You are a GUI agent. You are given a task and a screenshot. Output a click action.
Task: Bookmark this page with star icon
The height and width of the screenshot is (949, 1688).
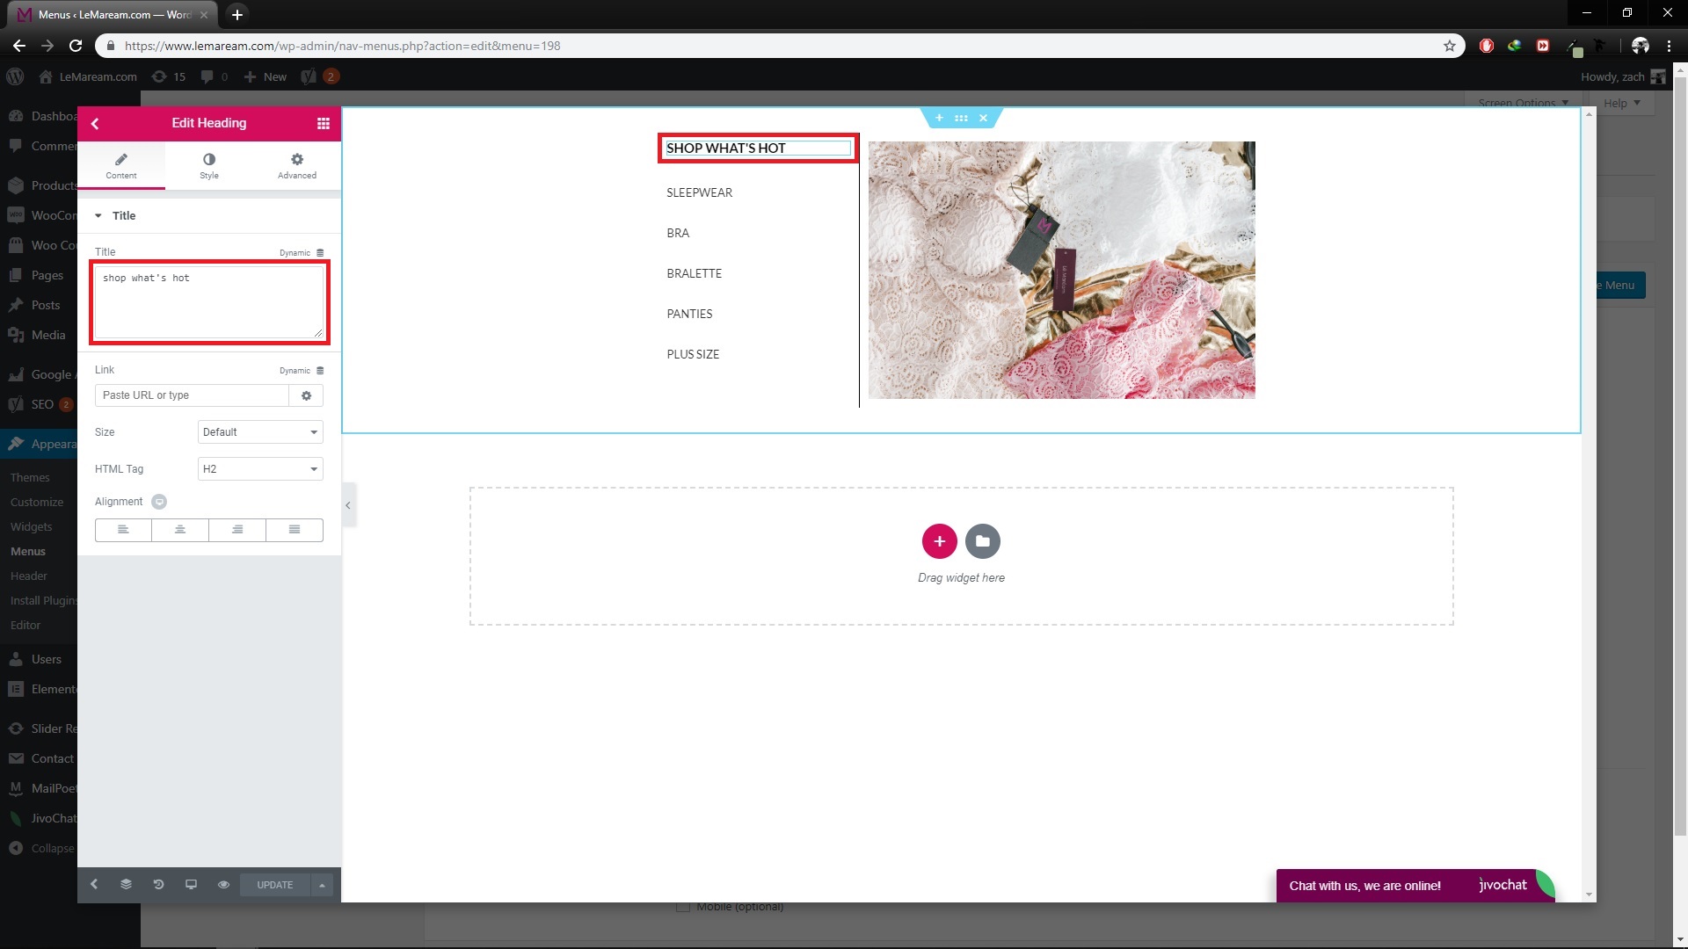(x=1449, y=46)
